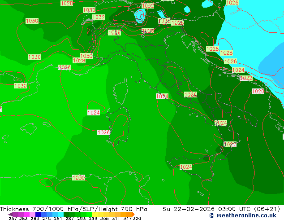Click the 320 value on the legend
Viewport: 284px width, 220px height.
(x=137, y=218)
